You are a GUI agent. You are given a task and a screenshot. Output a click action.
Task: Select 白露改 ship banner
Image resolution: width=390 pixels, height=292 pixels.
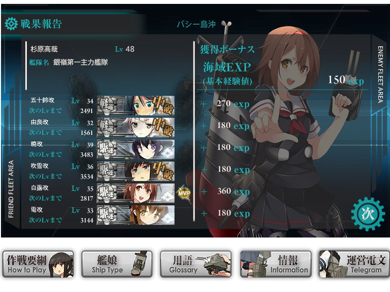[x=136, y=193]
